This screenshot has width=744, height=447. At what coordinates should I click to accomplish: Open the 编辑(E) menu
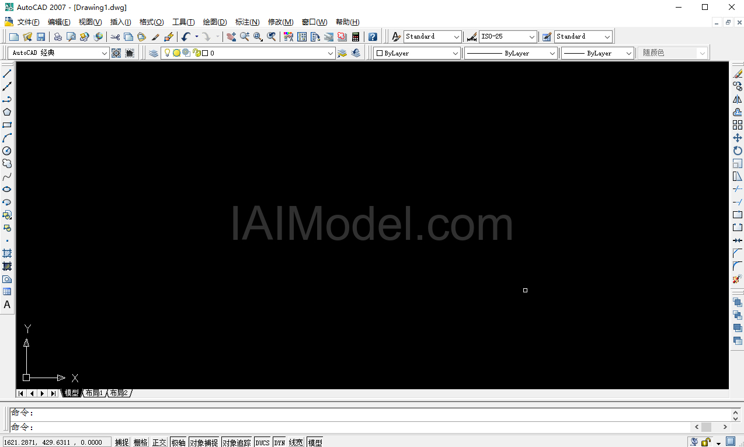coord(59,22)
